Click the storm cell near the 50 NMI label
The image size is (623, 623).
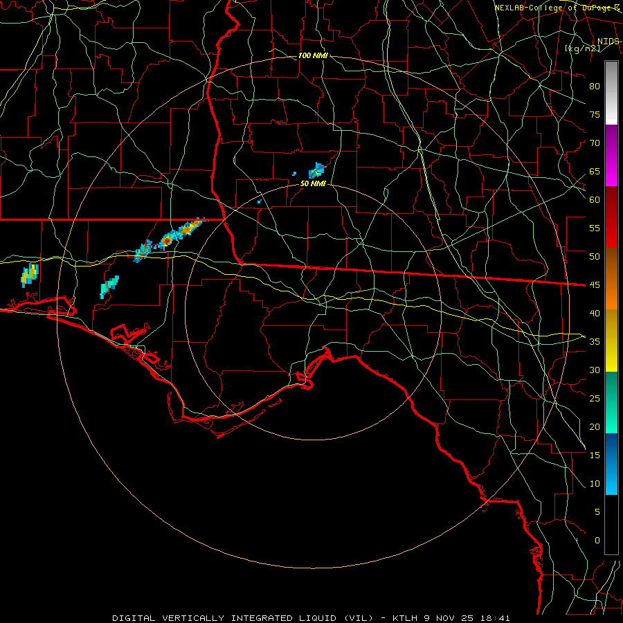click(316, 171)
